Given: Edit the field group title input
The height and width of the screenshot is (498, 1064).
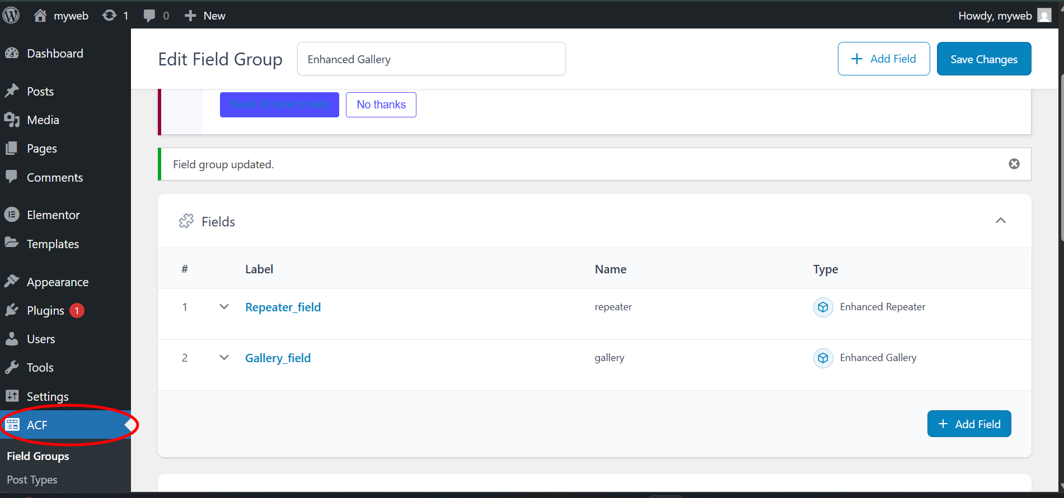Looking at the screenshot, I should pyautogui.click(x=432, y=59).
